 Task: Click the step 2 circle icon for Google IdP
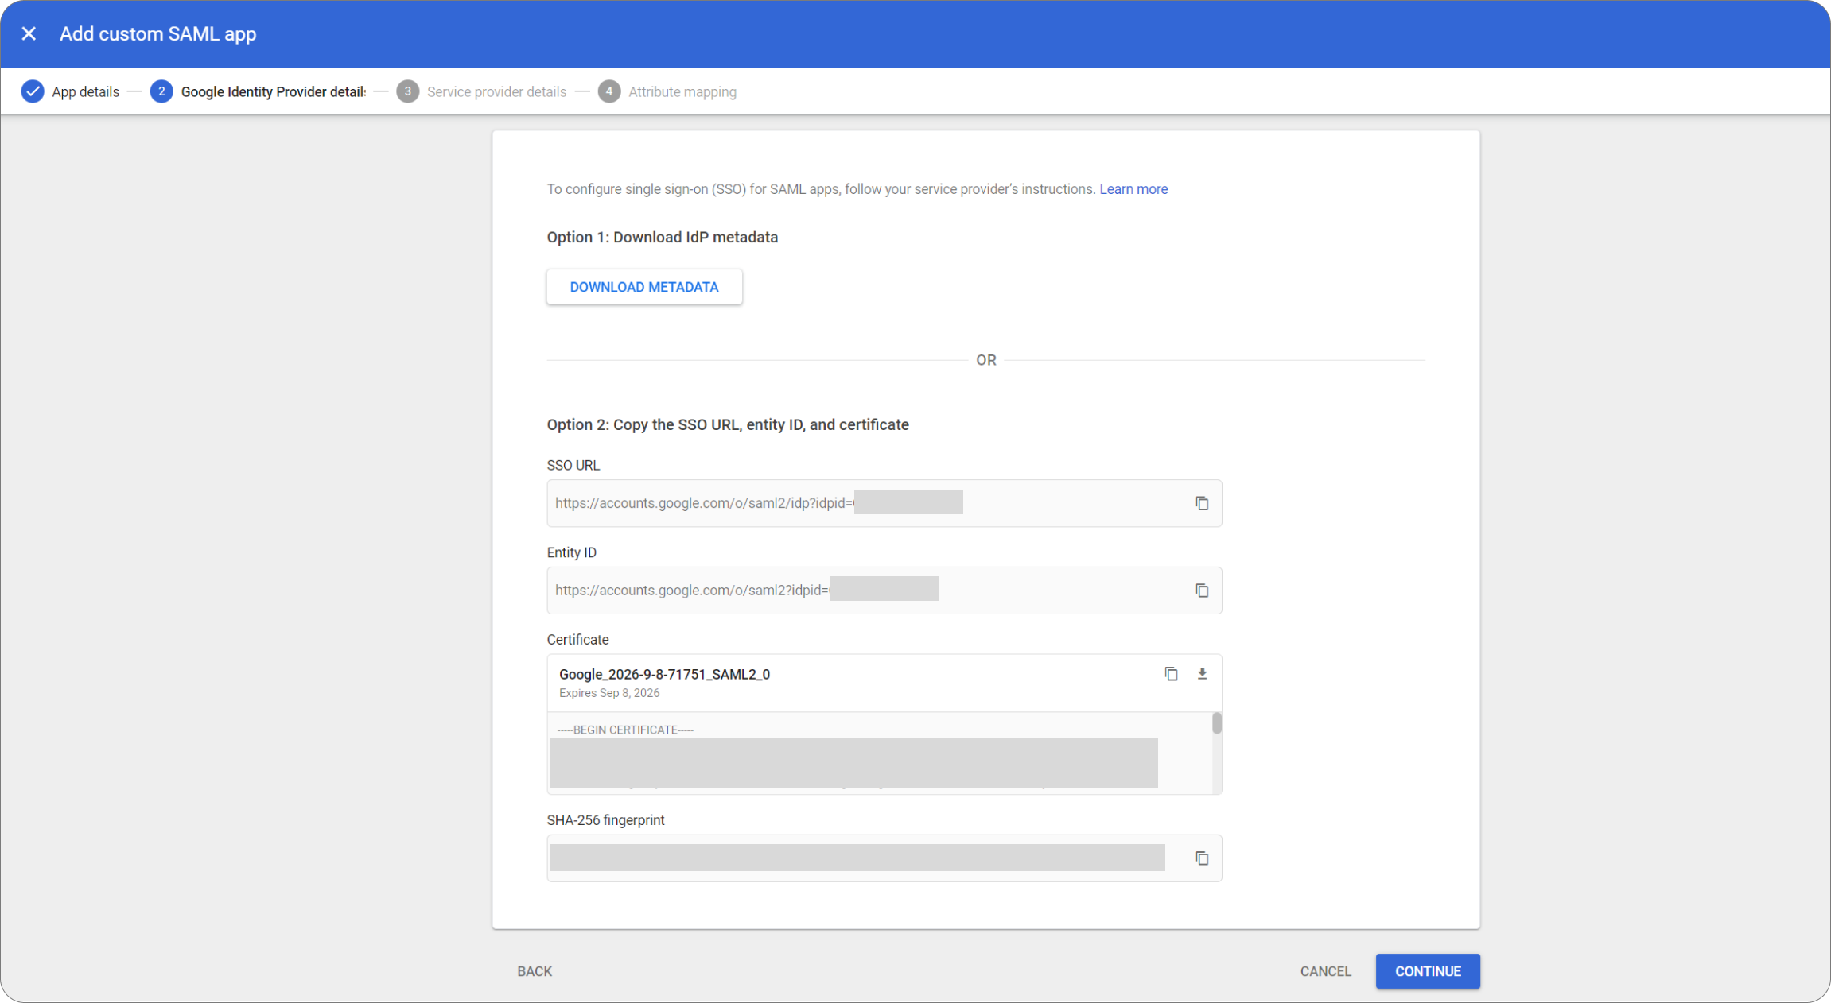point(159,91)
